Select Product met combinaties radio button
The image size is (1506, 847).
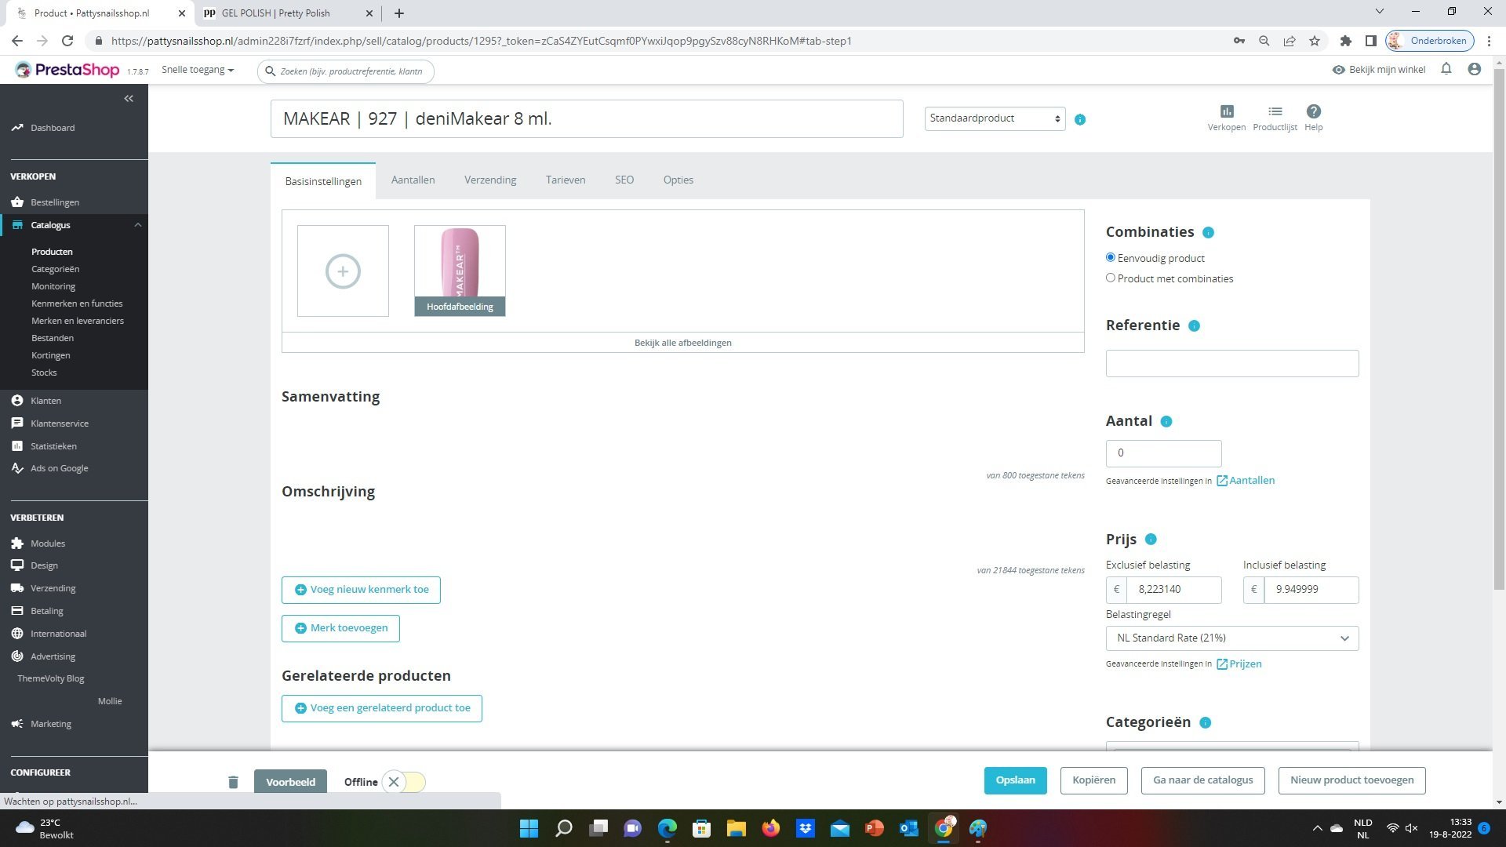1110,278
